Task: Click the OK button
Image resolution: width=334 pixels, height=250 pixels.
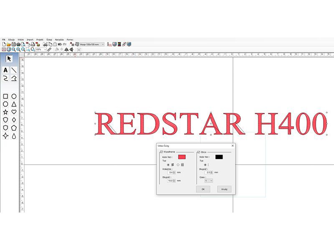Action: (x=203, y=189)
